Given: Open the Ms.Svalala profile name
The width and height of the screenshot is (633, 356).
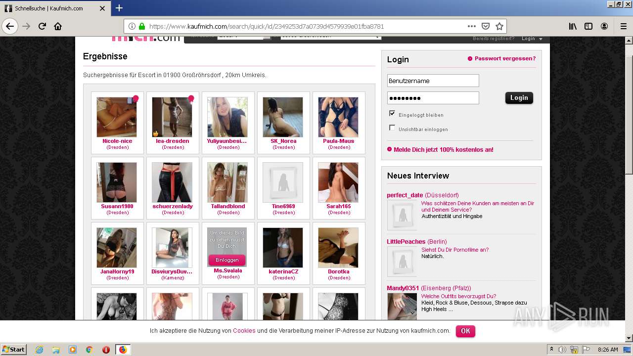Looking at the screenshot, I should pos(228,270).
